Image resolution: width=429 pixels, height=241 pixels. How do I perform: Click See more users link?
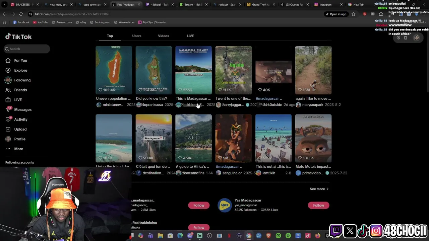pyautogui.click(x=319, y=189)
